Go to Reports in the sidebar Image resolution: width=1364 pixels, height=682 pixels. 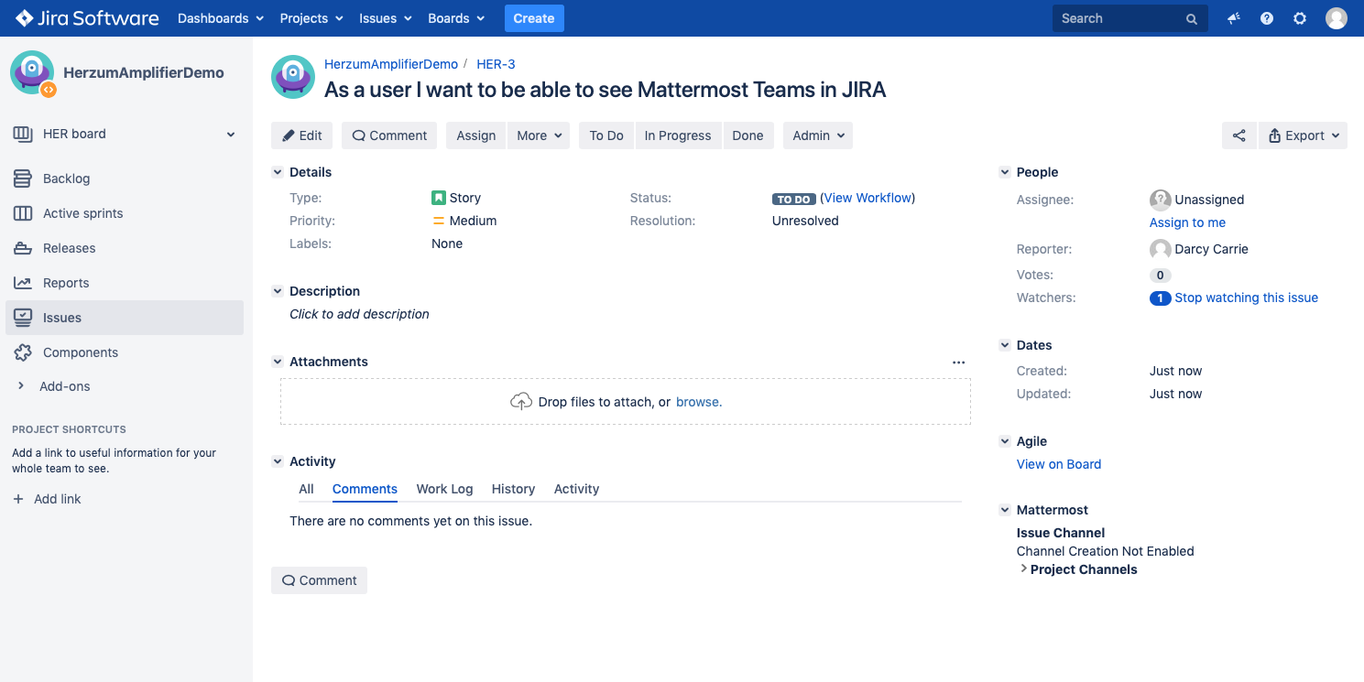(x=66, y=283)
